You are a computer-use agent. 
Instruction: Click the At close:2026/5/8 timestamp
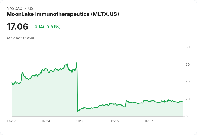point(20,38)
